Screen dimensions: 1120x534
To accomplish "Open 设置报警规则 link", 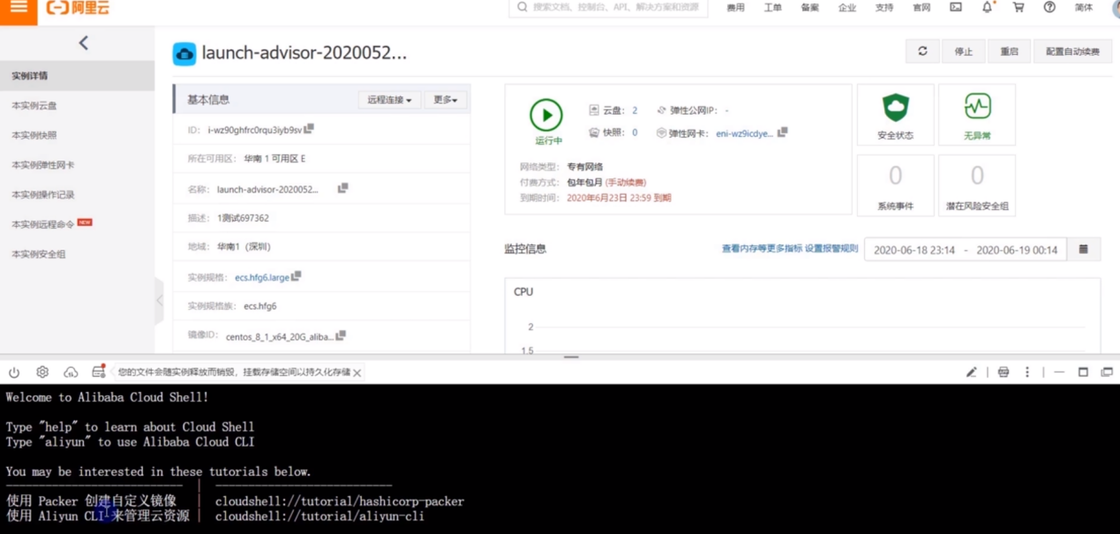I will (834, 248).
